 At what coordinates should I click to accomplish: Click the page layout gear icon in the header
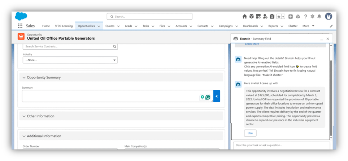point(258,16)
